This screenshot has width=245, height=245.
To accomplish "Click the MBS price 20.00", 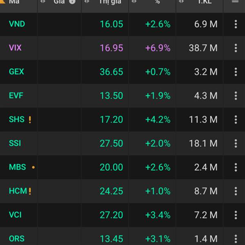I will [x=111, y=167].
